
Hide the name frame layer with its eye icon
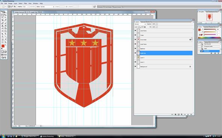(135, 31)
